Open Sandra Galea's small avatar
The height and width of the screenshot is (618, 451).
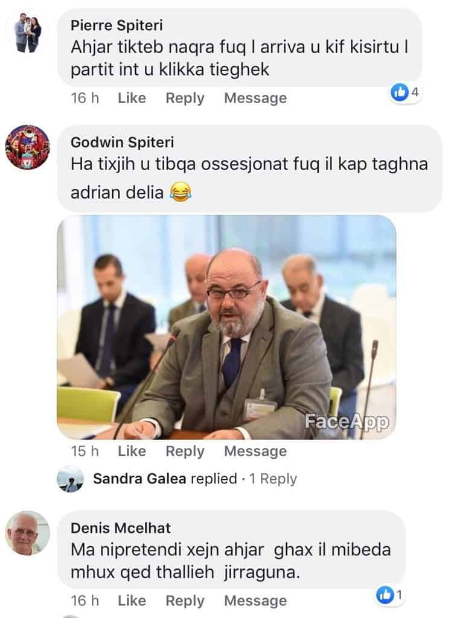click(70, 479)
